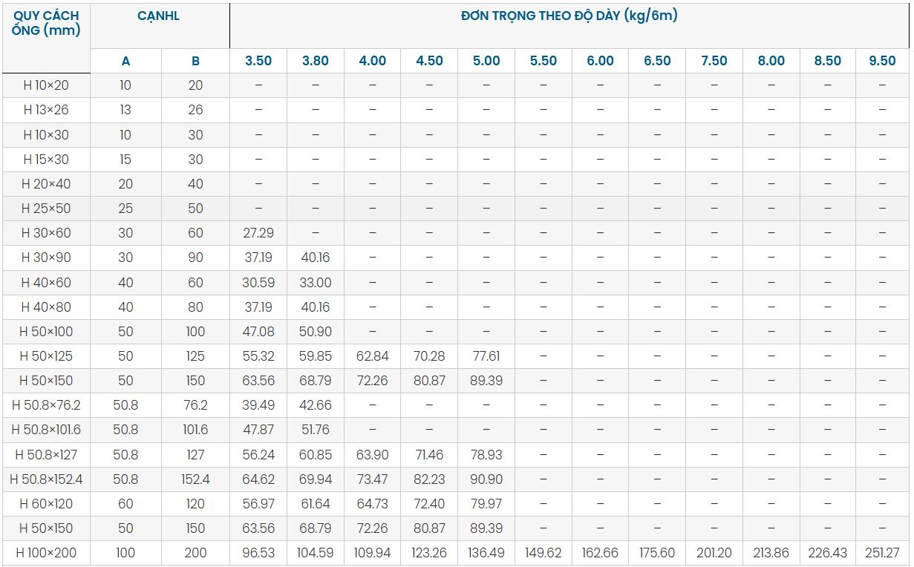Click the 27.29 weight value

[258, 233]
